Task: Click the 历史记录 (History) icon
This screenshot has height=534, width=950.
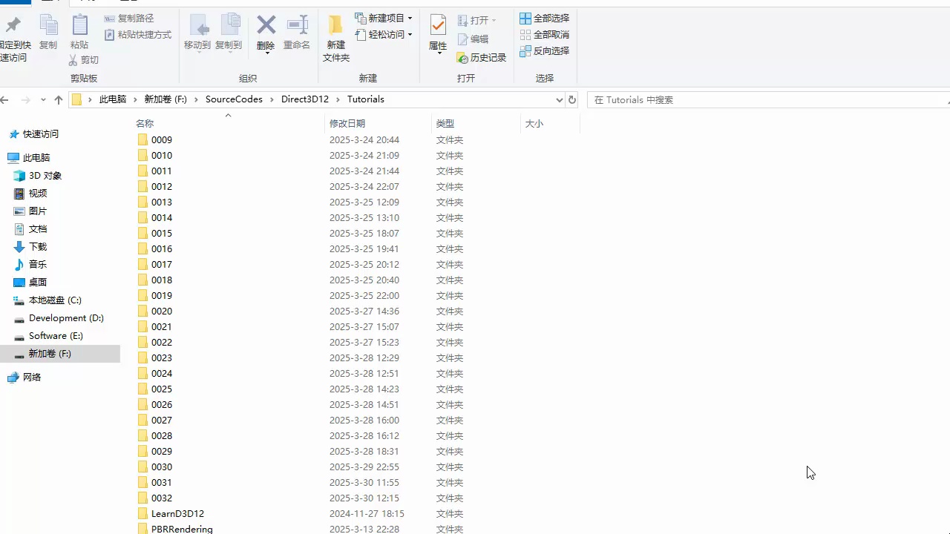Action: pos(483,58)
